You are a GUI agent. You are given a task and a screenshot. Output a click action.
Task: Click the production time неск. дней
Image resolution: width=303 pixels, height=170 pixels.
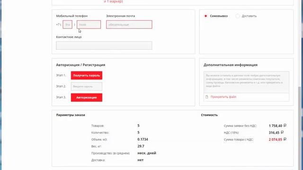(x=147, y=153)
